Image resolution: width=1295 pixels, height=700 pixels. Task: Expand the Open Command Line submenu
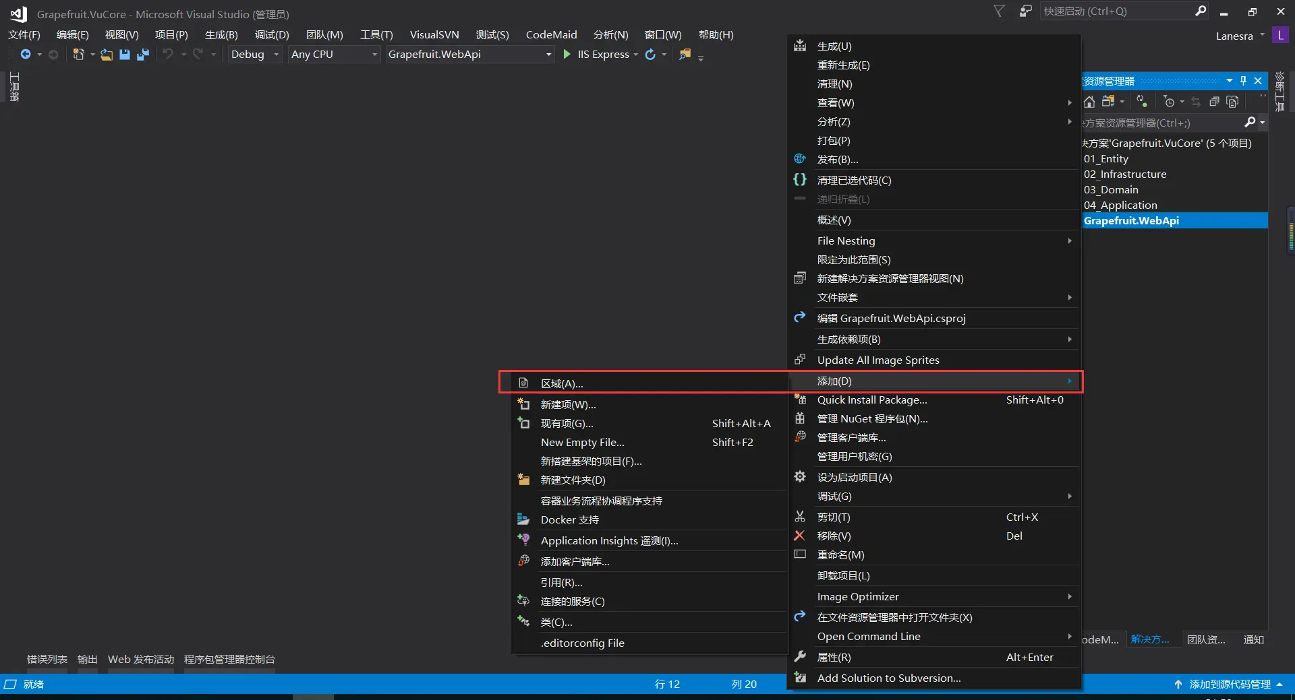point(934,637)
